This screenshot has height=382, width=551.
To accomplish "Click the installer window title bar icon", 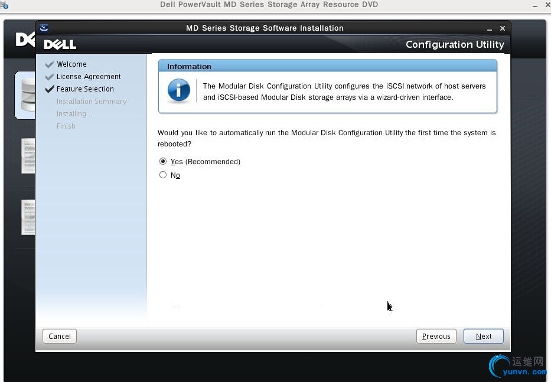I will (x=44, y=28).
